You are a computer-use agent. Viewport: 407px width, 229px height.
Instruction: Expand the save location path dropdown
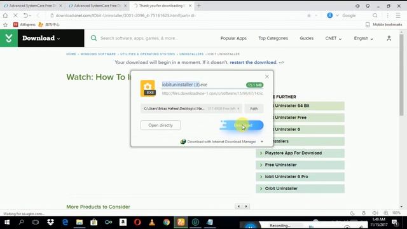point(238,109)
